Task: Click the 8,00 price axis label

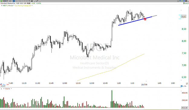Action: coord(184,41)
